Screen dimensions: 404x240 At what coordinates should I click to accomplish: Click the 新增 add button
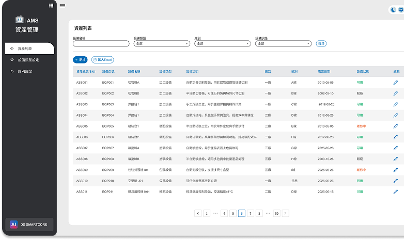click(80, 60)
